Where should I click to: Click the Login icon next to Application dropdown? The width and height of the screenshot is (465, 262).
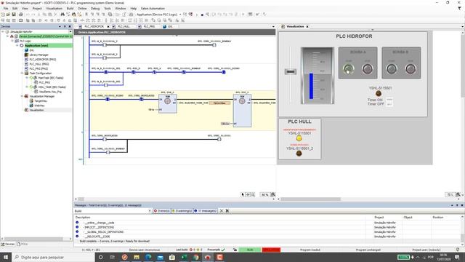coord(185,15)
